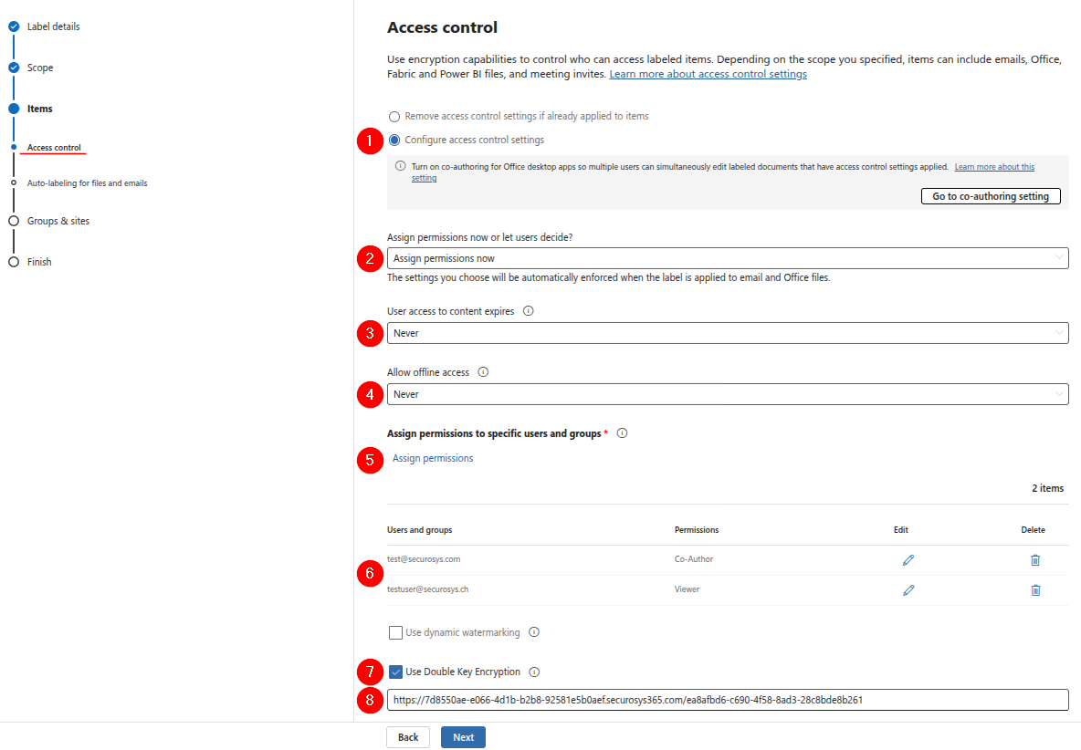
Task: Click info icon beside User access expires
Action: 529,311
